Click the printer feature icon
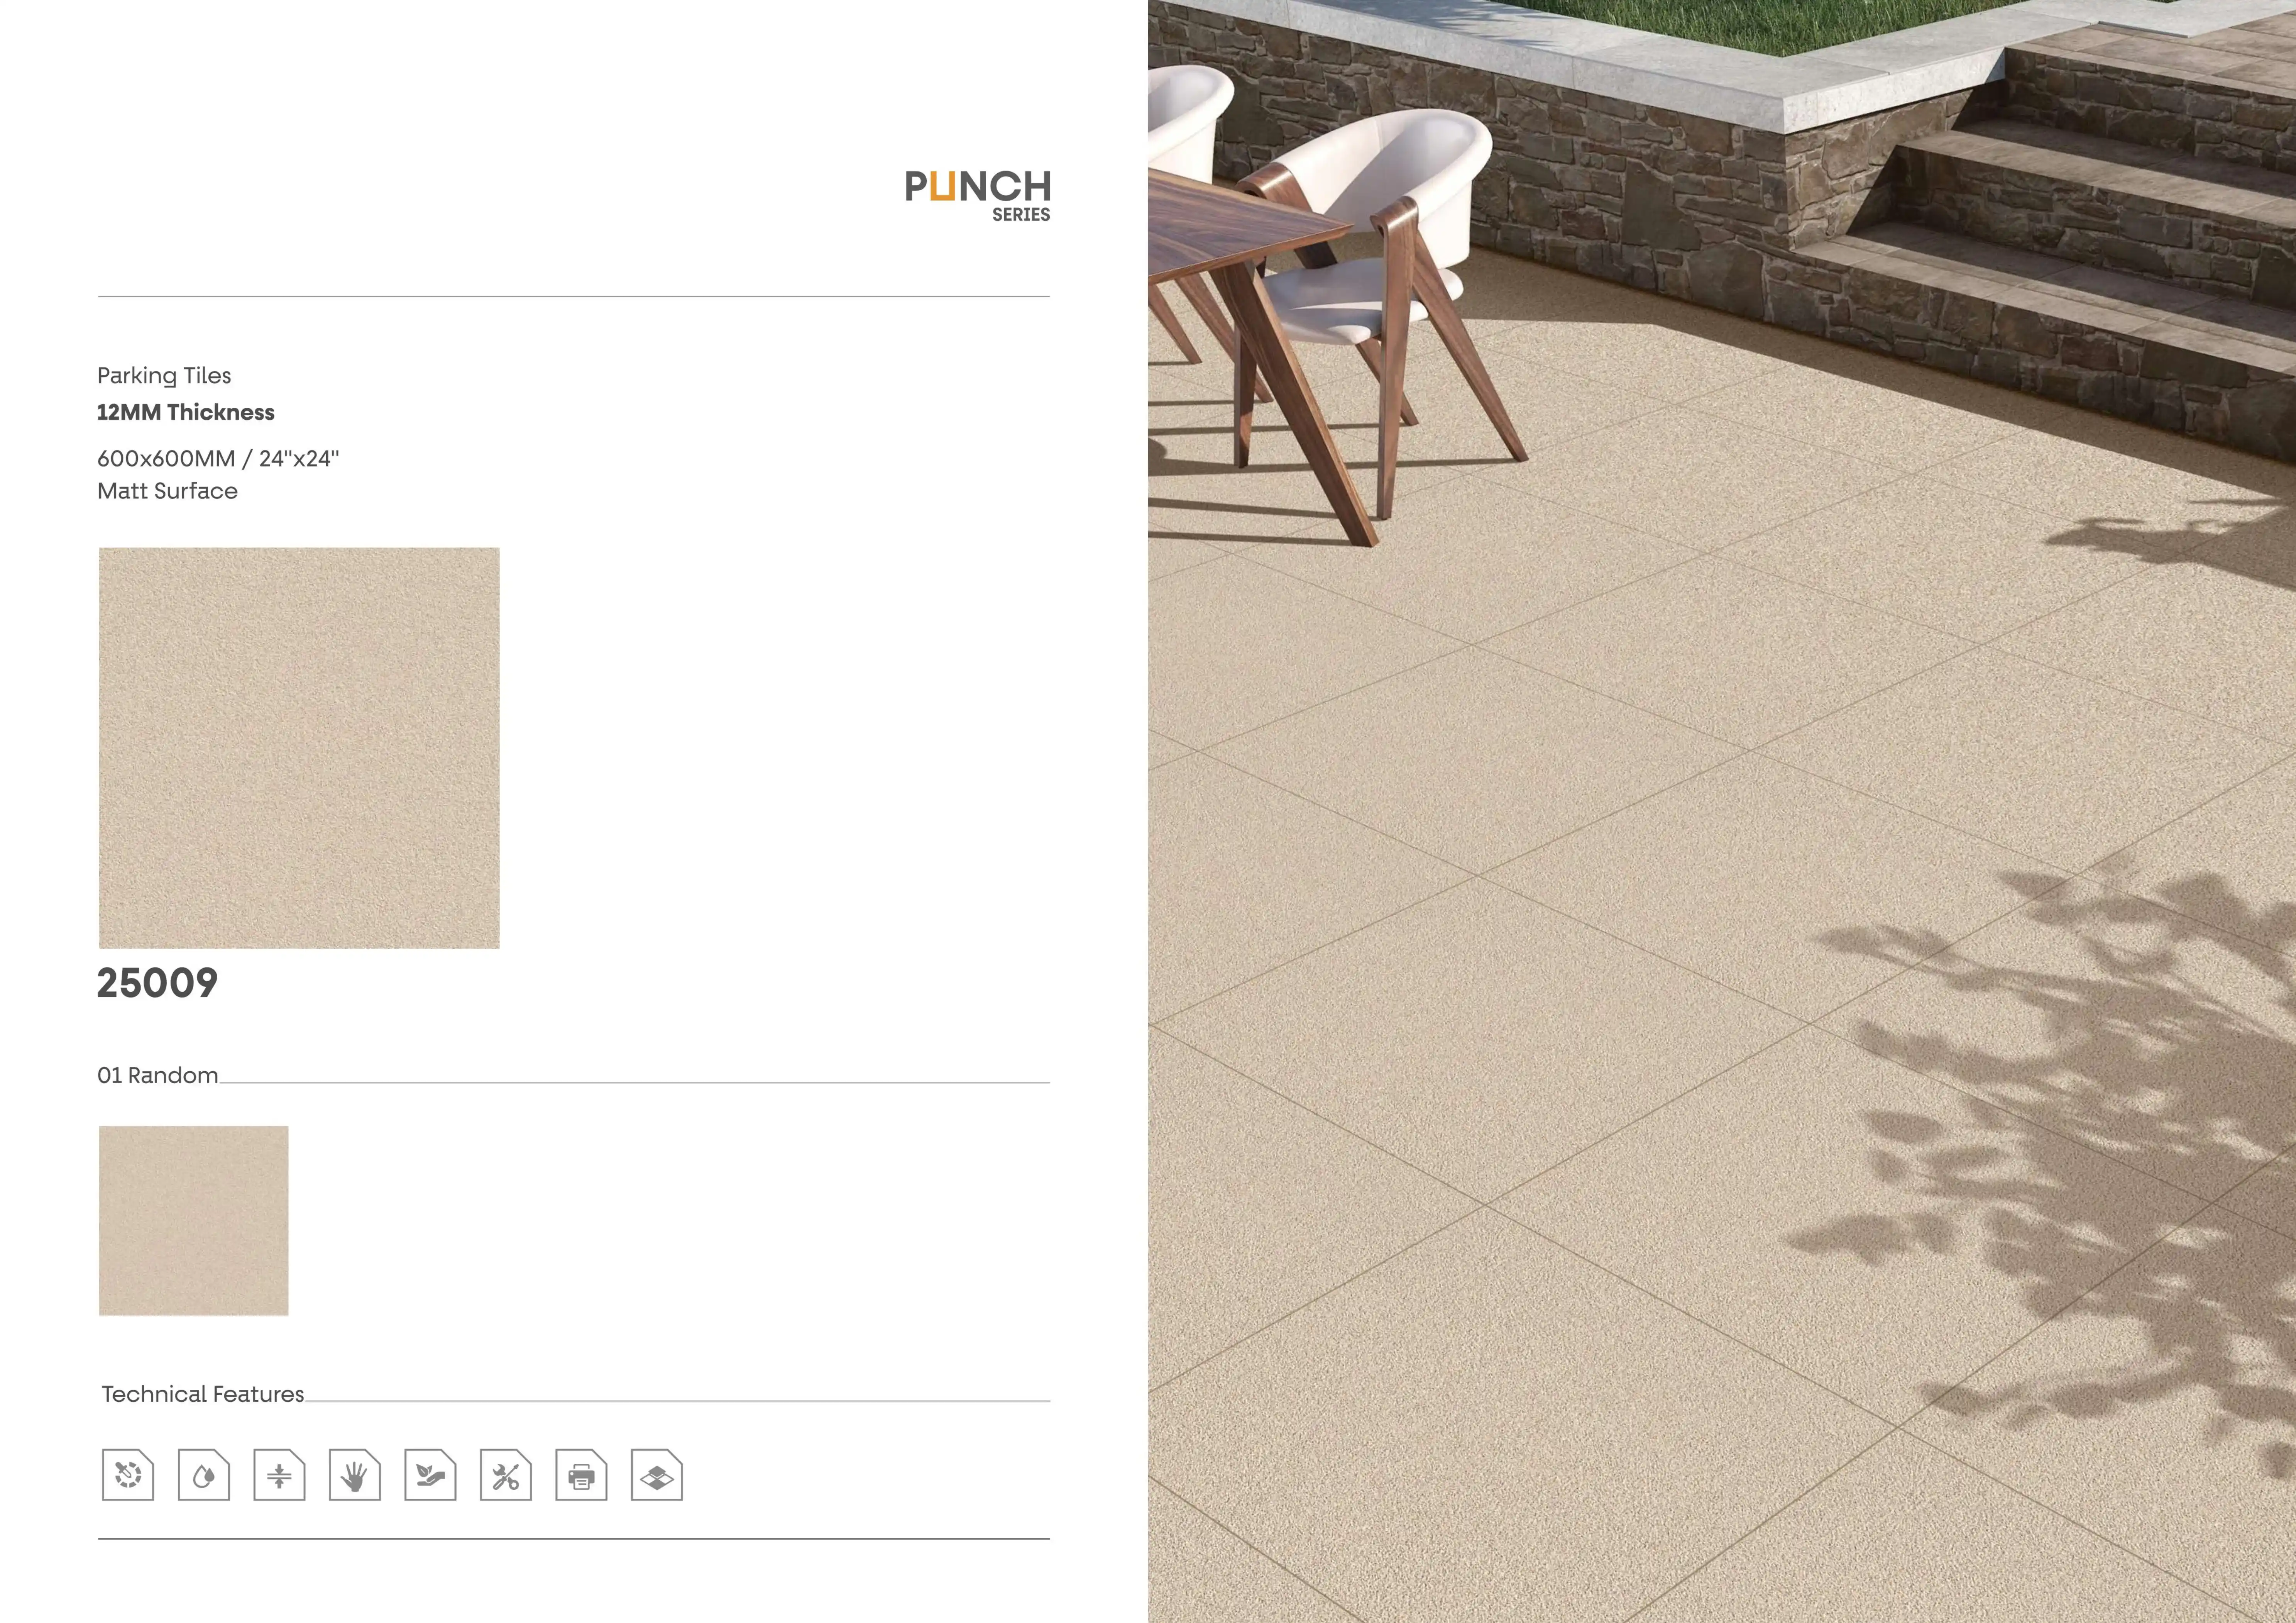Screen dimensions: 2296x1623 581,1475
